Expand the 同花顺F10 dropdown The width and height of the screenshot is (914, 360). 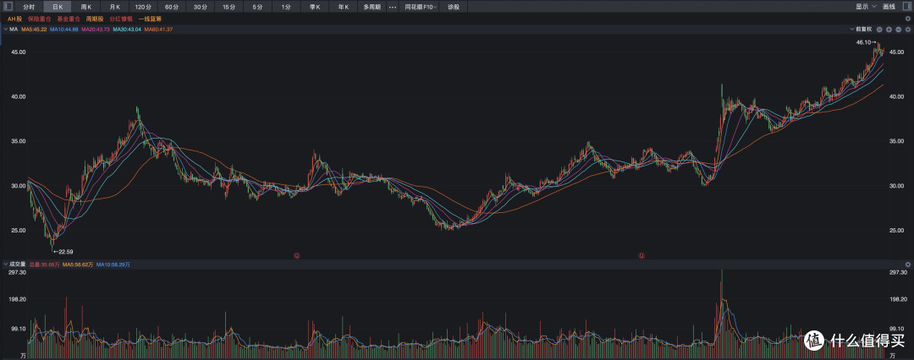(x=421, y=7)
